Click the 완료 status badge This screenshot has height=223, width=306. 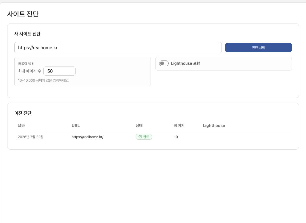(x=144, y=137)
